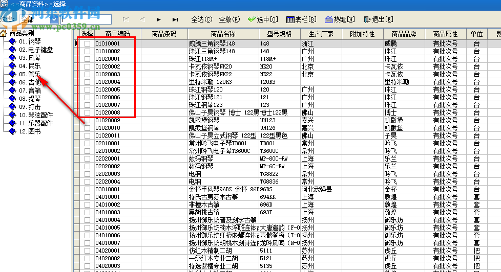The width and height of the screenshot is (501, 272).
Task: Tick checkbox for product 01020005
Action: (87, 89)
